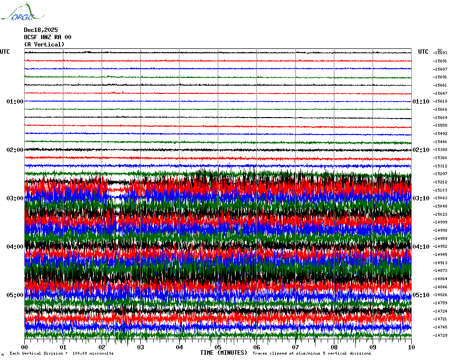Click the 02:00 UTC row label
Image resolution: width=450 pixels, height=360 pixels.
[x=15, y=150]
